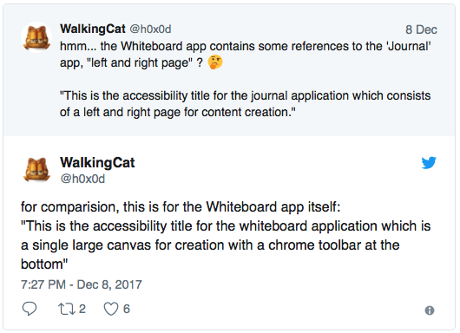Click the whiteboard accessibility title quote text

(x=226, y=245)
